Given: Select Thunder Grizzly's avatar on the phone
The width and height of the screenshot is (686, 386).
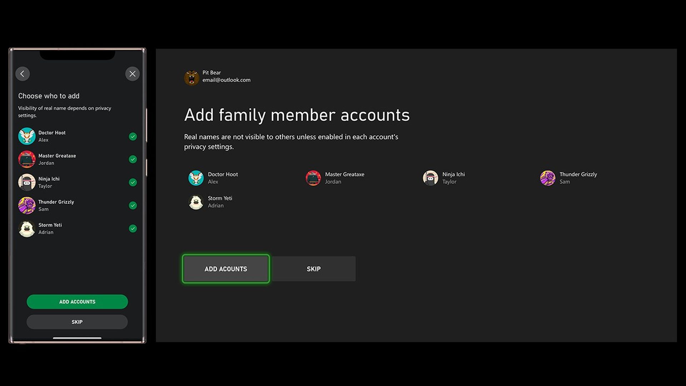Looking at the screenshot, I should 27,206.
